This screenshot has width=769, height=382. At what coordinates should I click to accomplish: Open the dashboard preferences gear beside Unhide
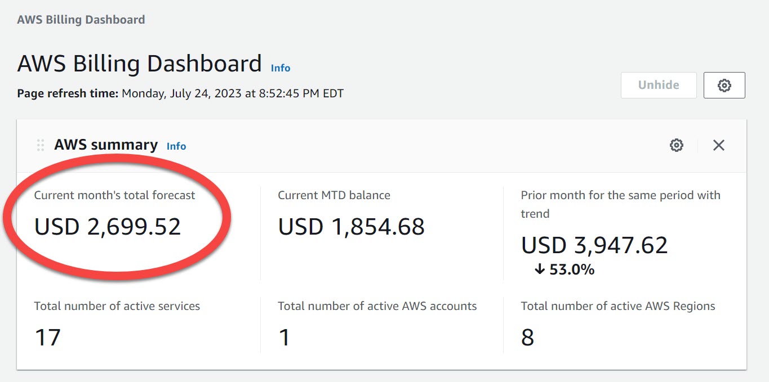[724, 85]
